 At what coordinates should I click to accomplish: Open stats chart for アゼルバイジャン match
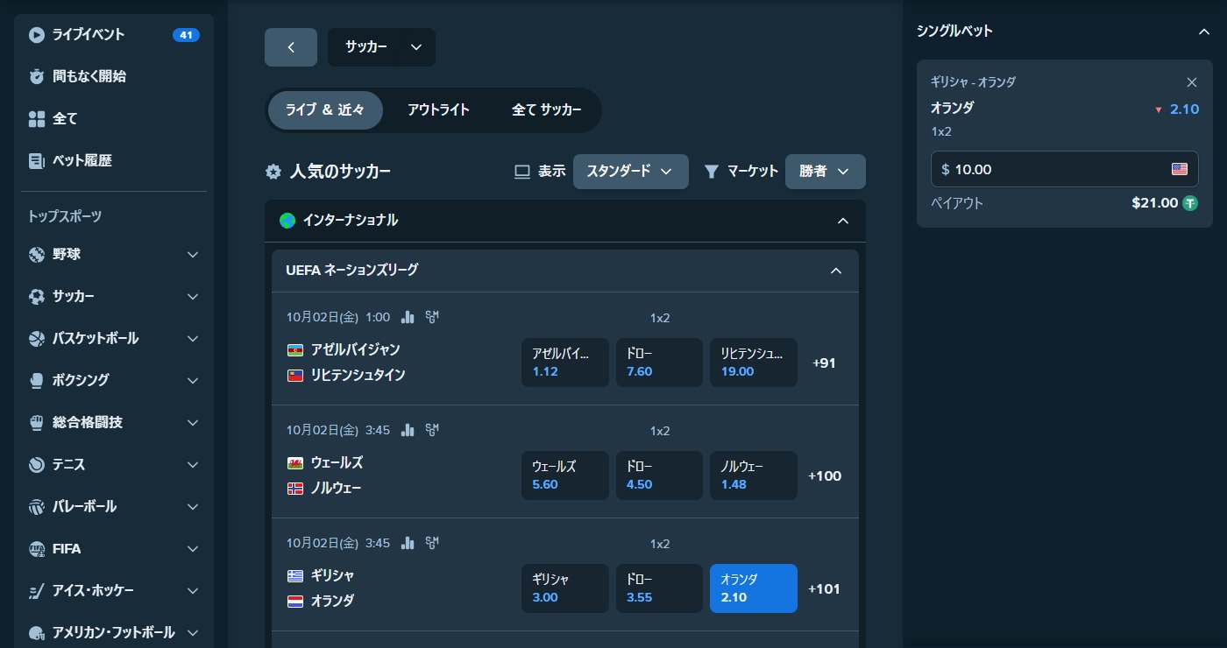408,317
